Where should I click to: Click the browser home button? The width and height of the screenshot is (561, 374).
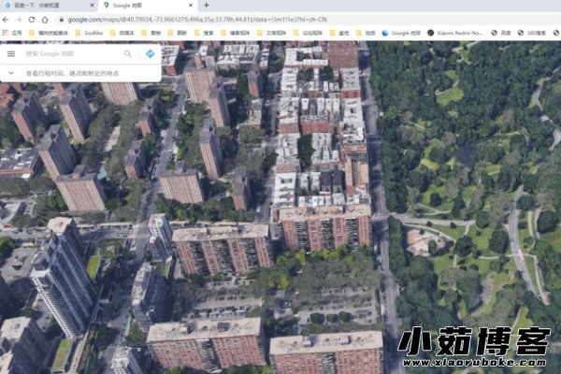44,19
